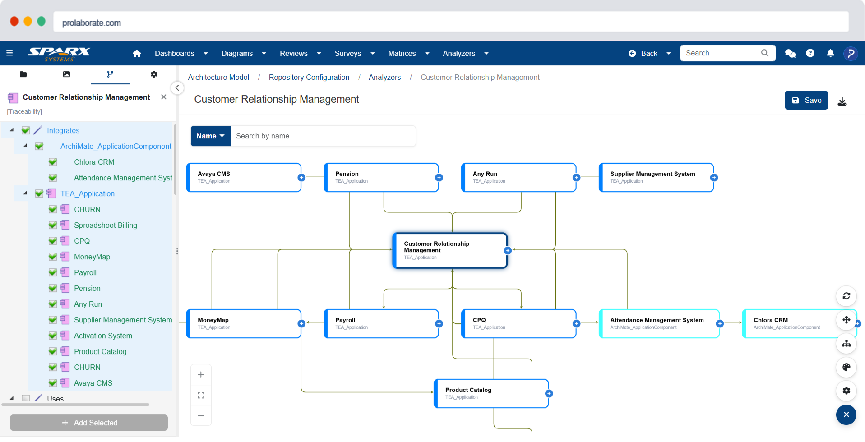The width and height of the screenshot is (865, 442).
Task: Refresh the diagram view
Action: coord(846,296)
